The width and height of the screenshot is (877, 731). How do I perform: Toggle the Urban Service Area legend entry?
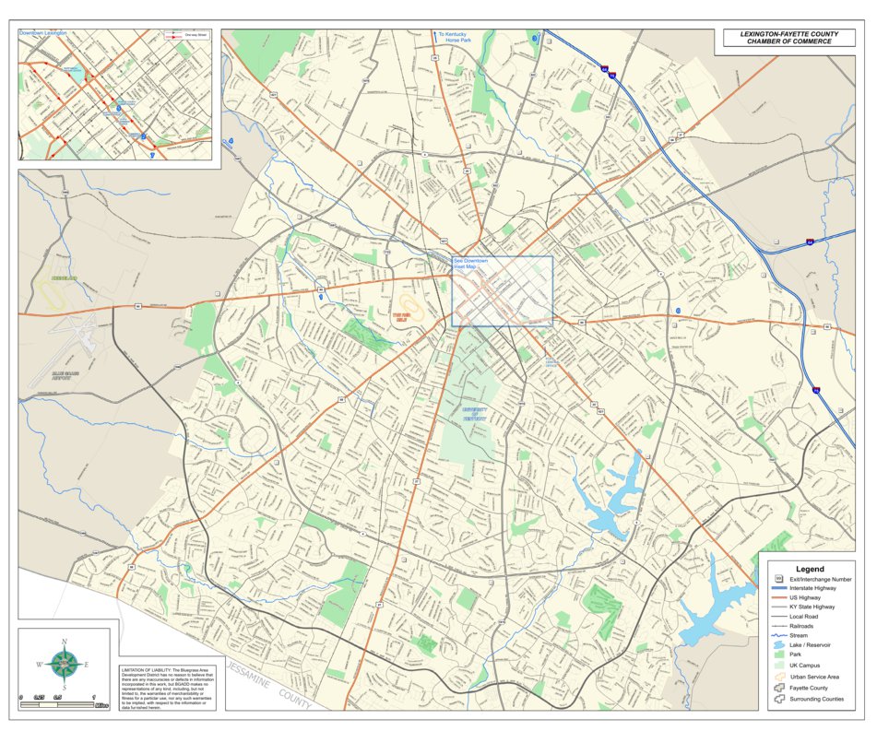[779, 676]
